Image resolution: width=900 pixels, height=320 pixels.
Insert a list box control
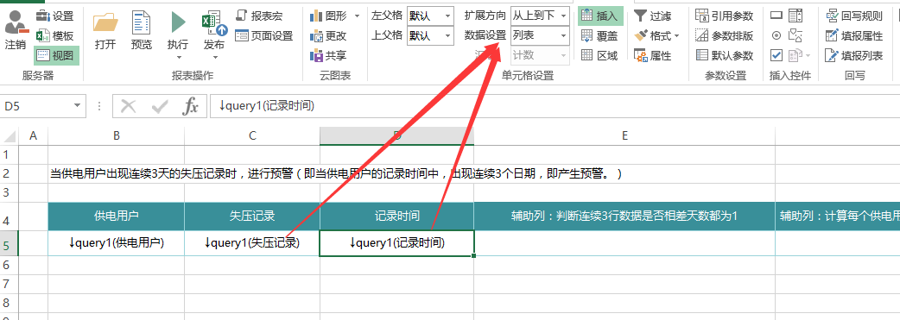pos(795,16)
